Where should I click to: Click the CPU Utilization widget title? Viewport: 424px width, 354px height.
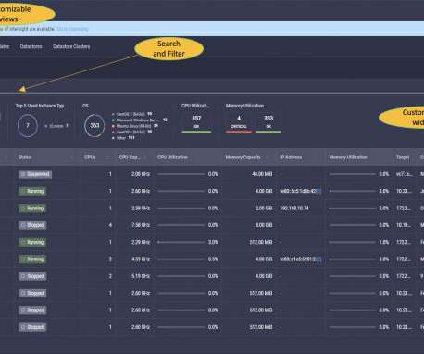pos(195,106)
